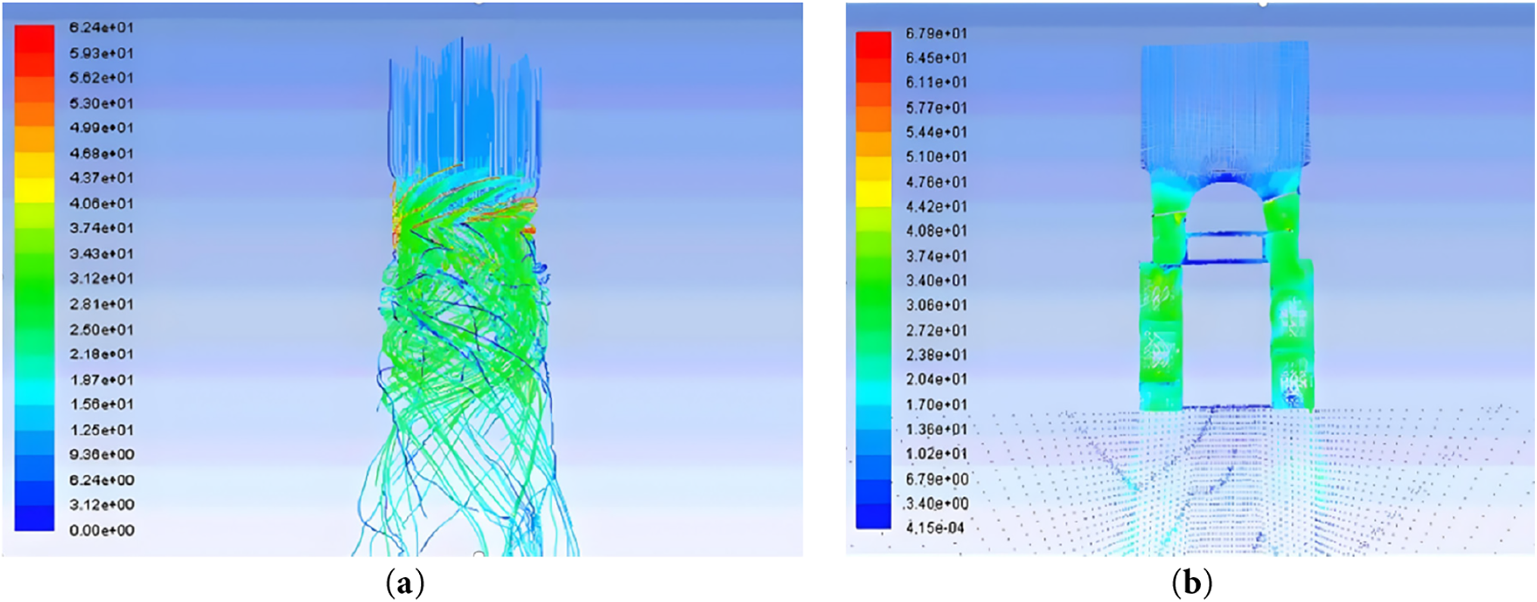The width and height of the screenshot is (1537, 602).
Task: Select the 6.79e+01 top legend value in panel b
Action: (x=936, y=33)
